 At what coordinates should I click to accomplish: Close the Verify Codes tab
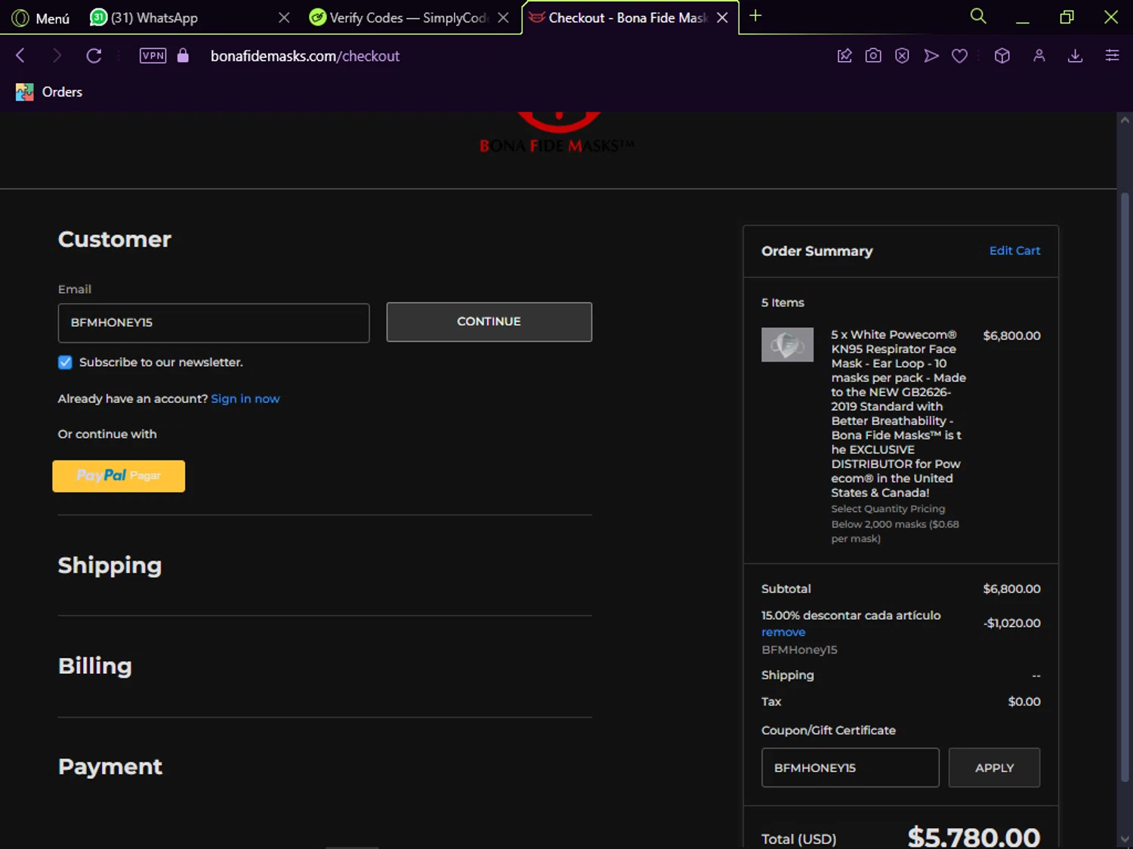pos(503,17)
